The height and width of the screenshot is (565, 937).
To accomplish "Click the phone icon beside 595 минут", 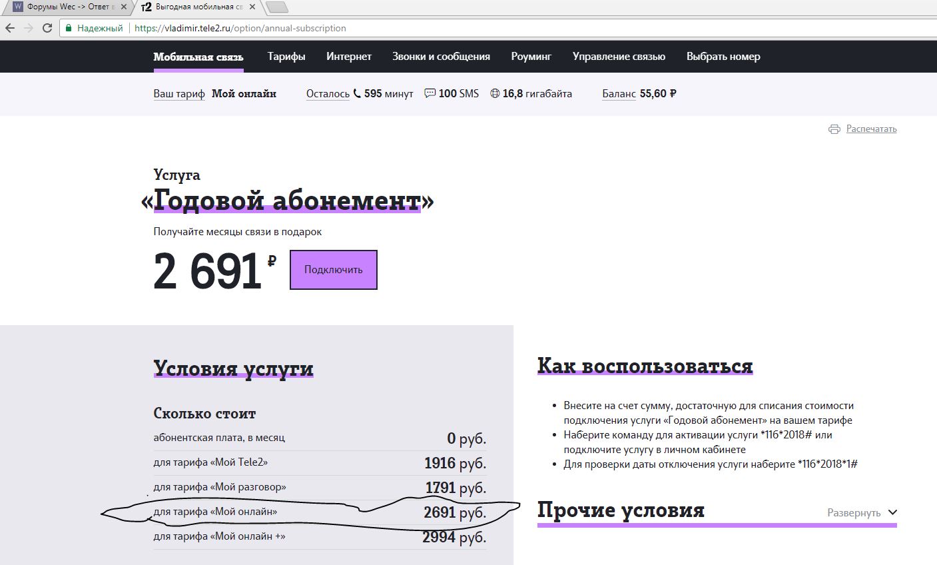I will 357,94.
